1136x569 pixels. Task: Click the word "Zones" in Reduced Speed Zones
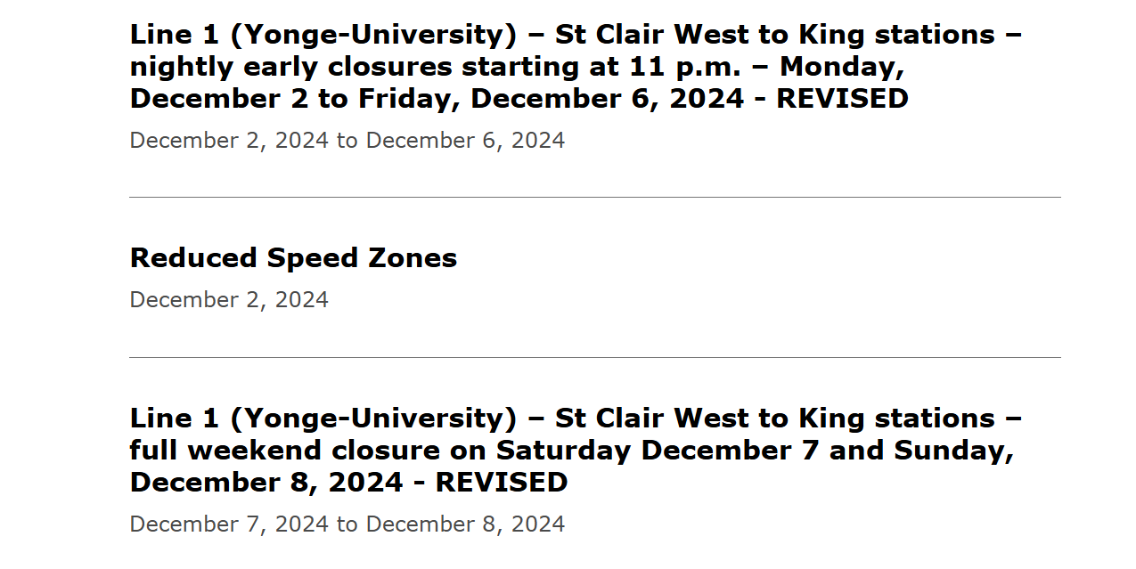click(411, 258)
